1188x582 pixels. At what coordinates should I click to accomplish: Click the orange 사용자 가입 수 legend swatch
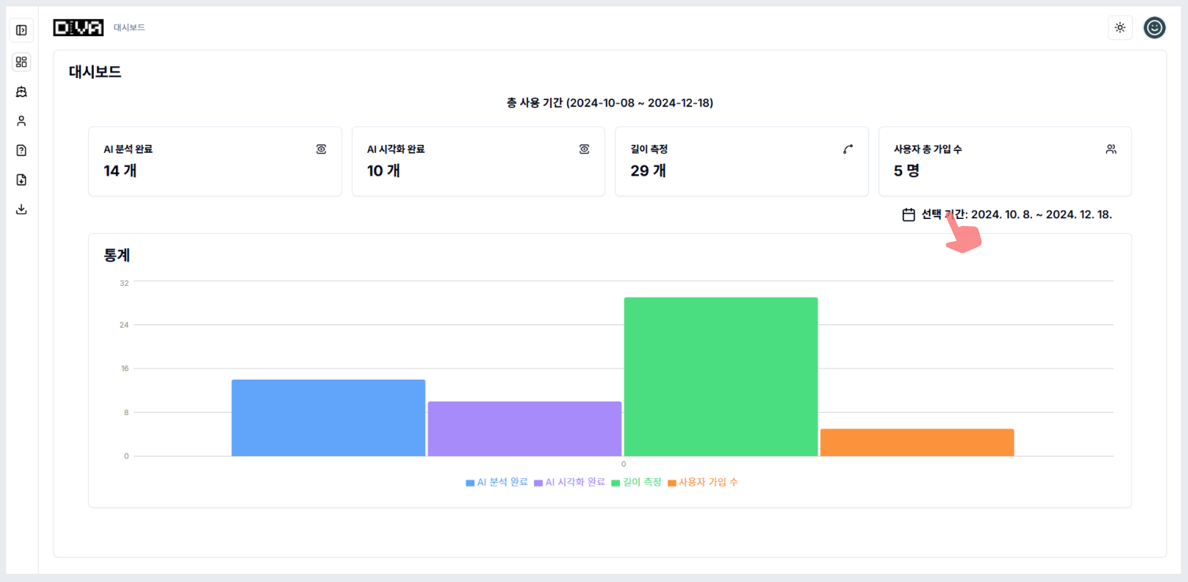672,482
